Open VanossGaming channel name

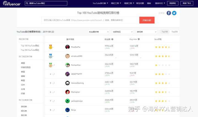[x=77, y=83]
